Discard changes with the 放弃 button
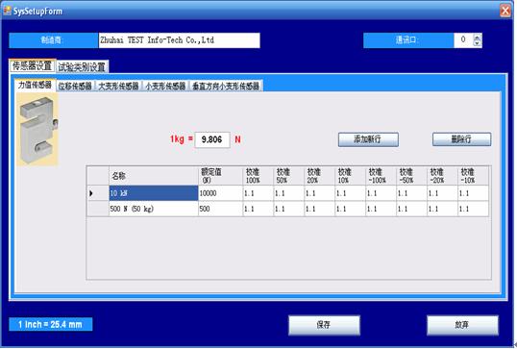The image size is (517, 349). point(462,325)
